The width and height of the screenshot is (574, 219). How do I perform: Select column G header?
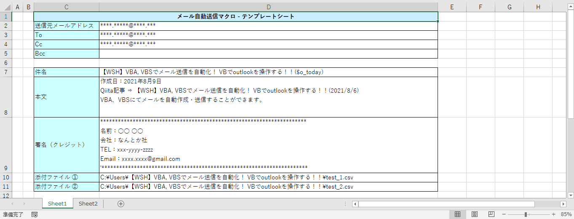509,7
